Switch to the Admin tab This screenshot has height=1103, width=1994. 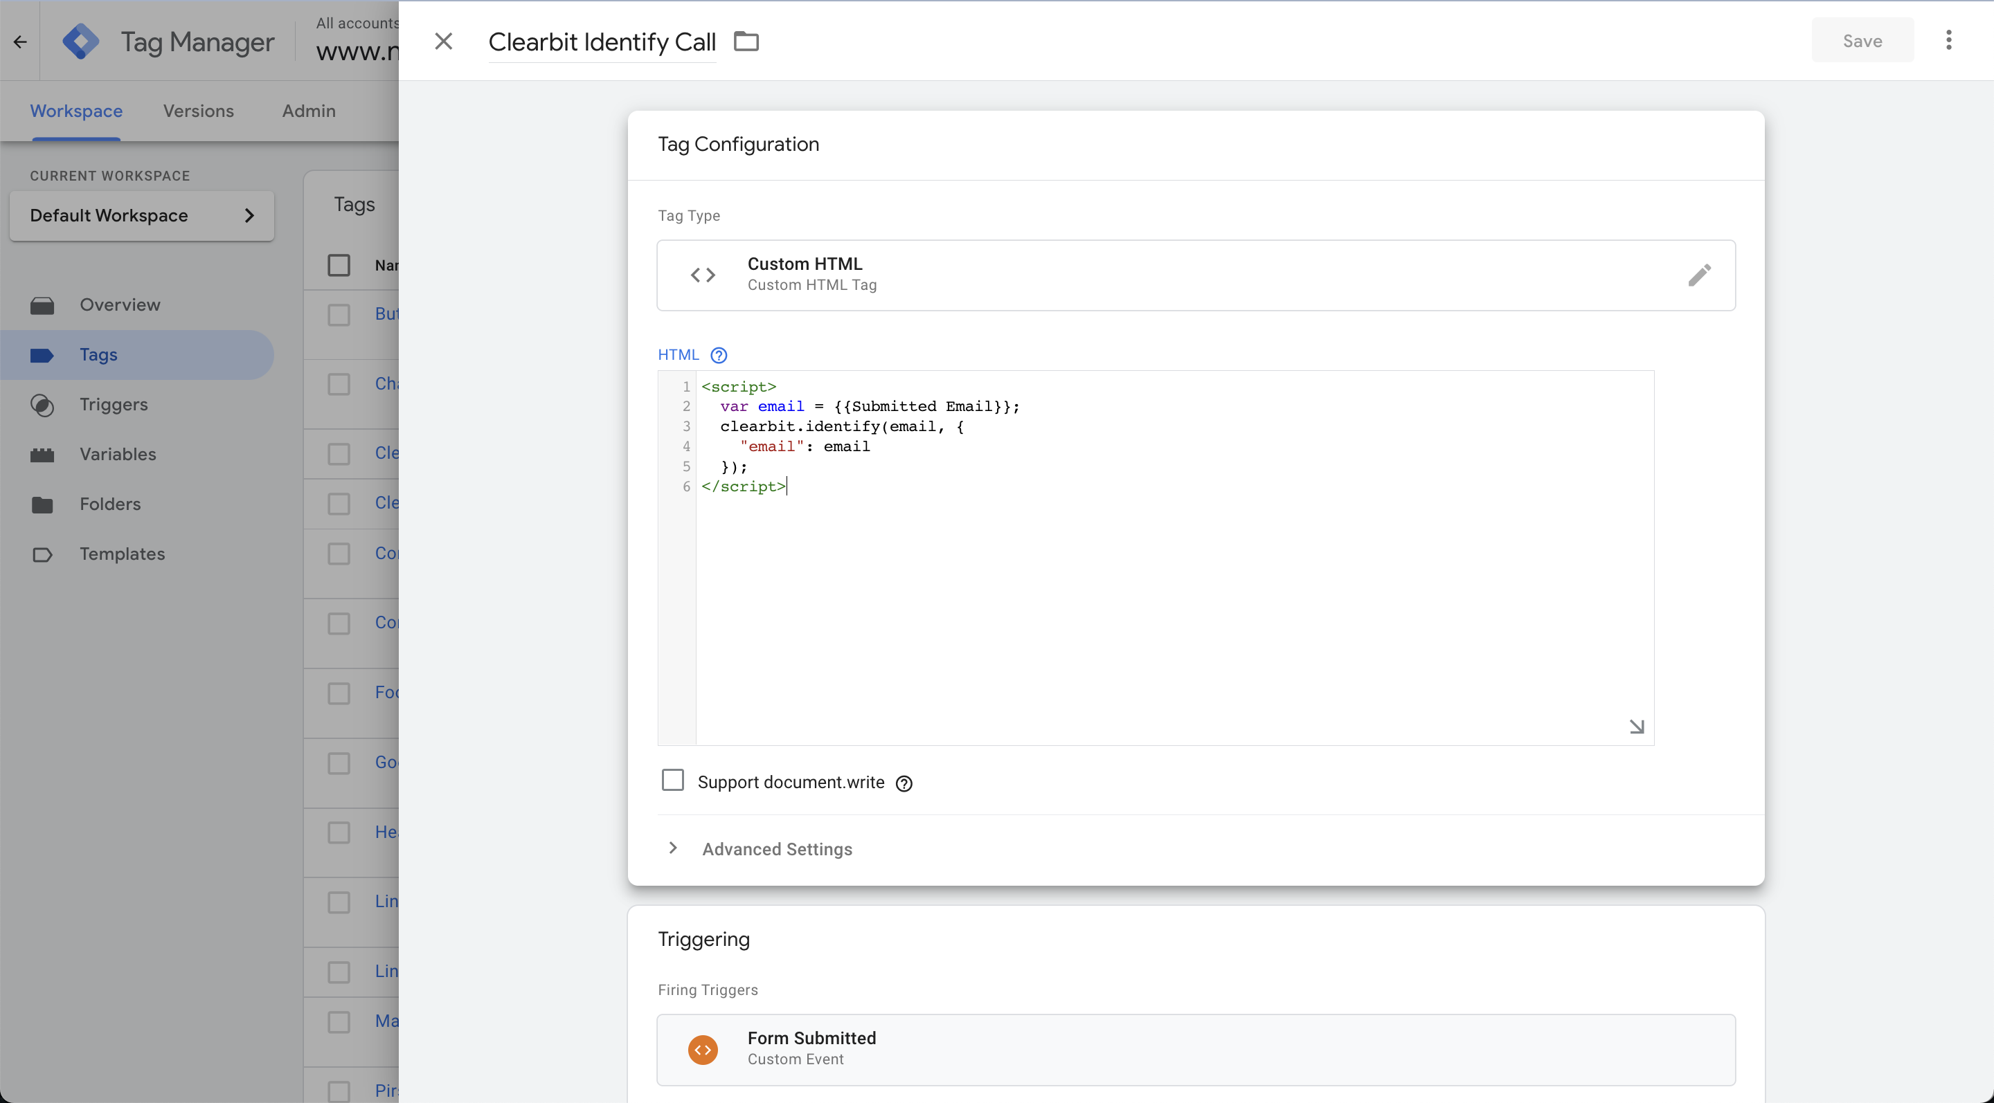pyautogui.click(x=309, y=111)
